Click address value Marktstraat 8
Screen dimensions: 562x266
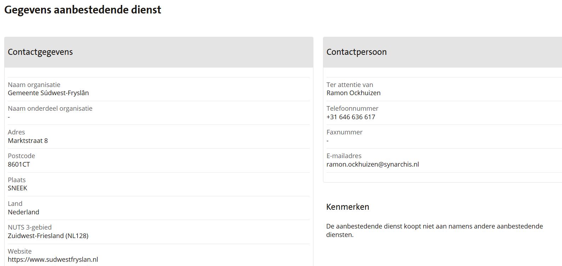click(28, 140)
